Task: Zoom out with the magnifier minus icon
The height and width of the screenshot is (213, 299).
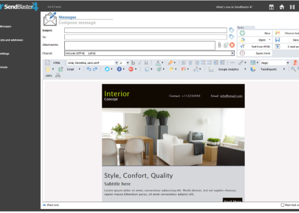Action: click(293, 69)
